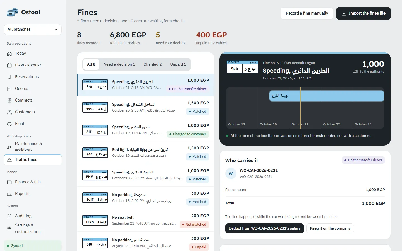Viewport: 402px width, 251px height.
Task: Click the Customers people icon
Action: (x=9, y=112)
